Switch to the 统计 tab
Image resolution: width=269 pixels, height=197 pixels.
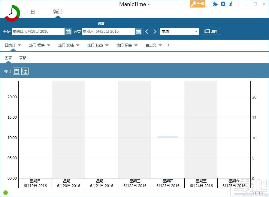point(58,12)
